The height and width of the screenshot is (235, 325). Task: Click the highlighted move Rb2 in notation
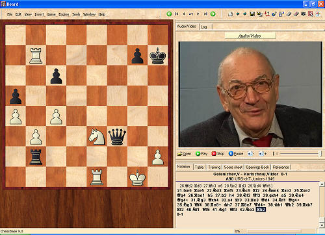pos(261,210)
